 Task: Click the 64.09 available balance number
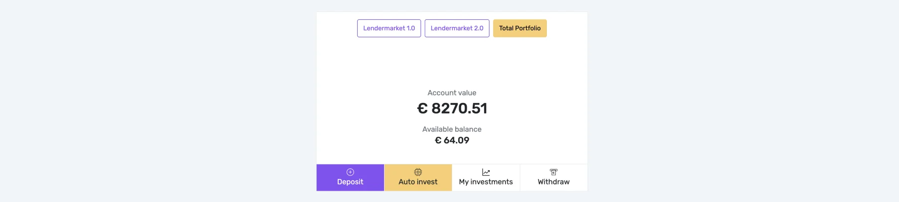(x=456, y=141)
